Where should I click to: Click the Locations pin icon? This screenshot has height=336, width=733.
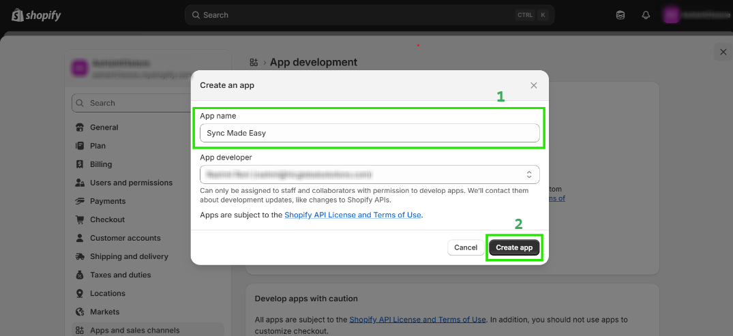pyautogui.click(x=80, y=293)
